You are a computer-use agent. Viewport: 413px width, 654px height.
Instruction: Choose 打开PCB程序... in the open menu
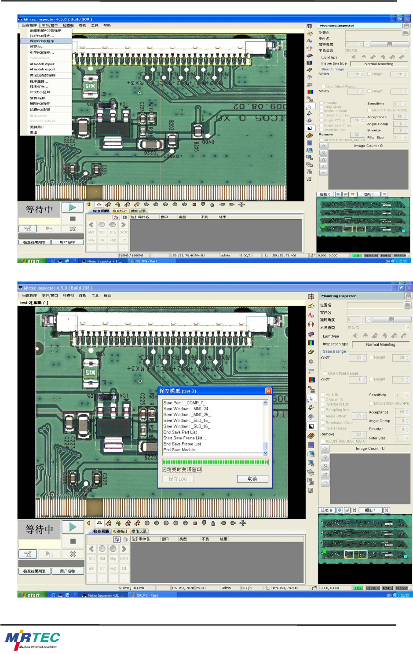coord(46,36)
